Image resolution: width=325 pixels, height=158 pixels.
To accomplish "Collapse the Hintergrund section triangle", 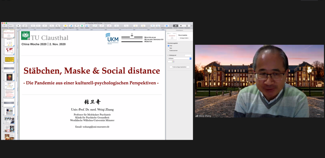I will [168, 55].
